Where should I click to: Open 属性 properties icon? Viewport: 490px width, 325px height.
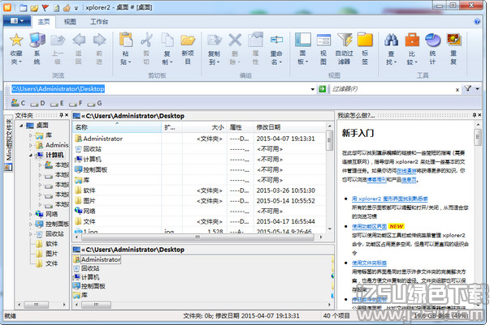pos(256,40)
